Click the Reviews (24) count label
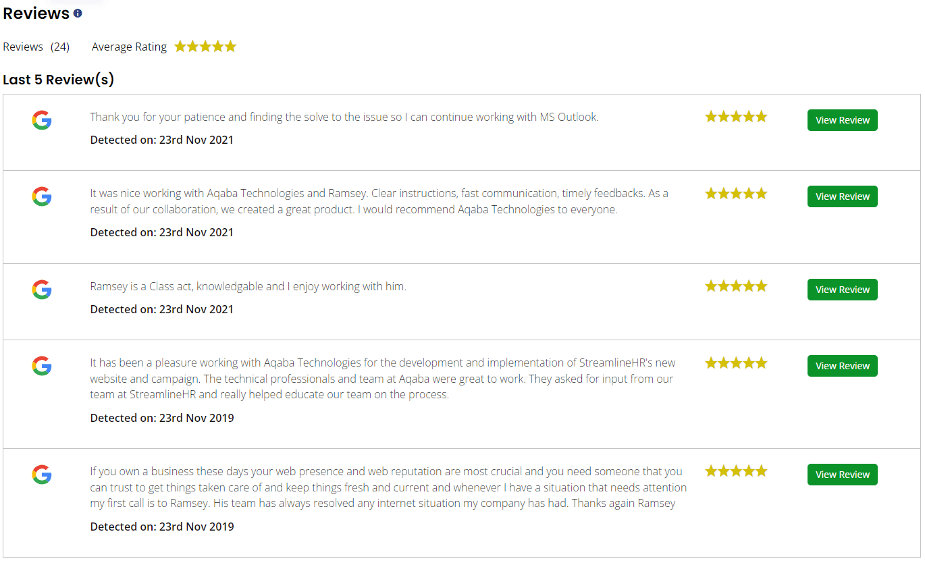925x563 pixels. tap(36, 47)
